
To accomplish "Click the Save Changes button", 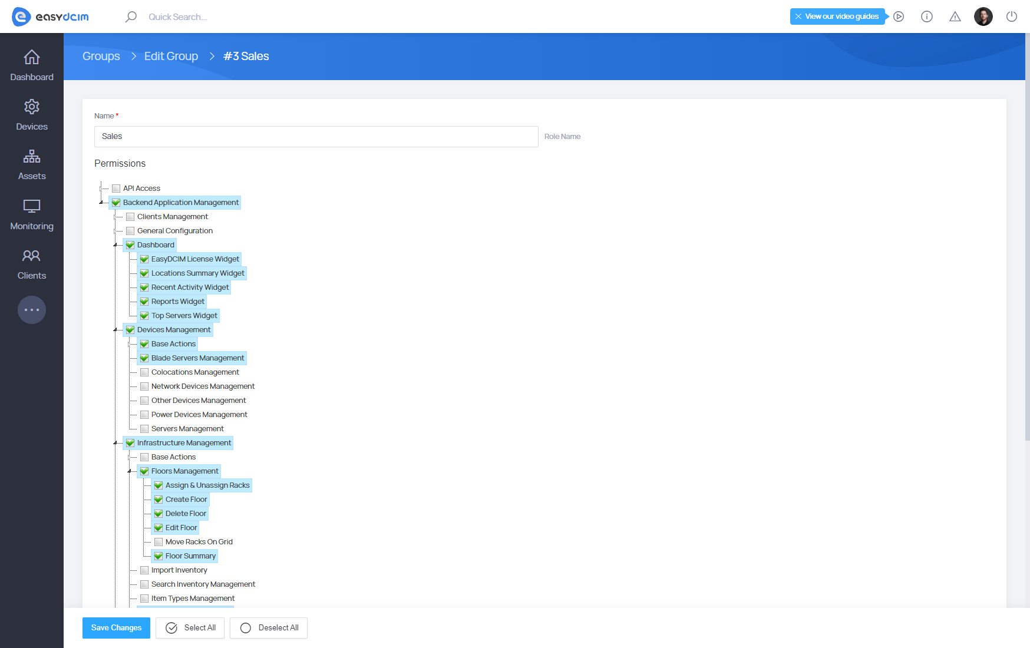I will tap(116, 628).
